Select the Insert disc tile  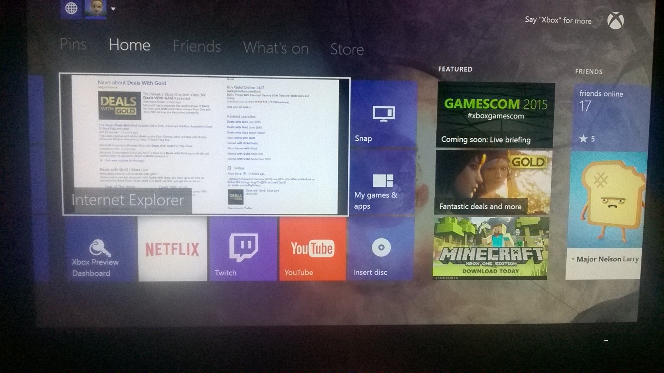[x=380, y=248]
